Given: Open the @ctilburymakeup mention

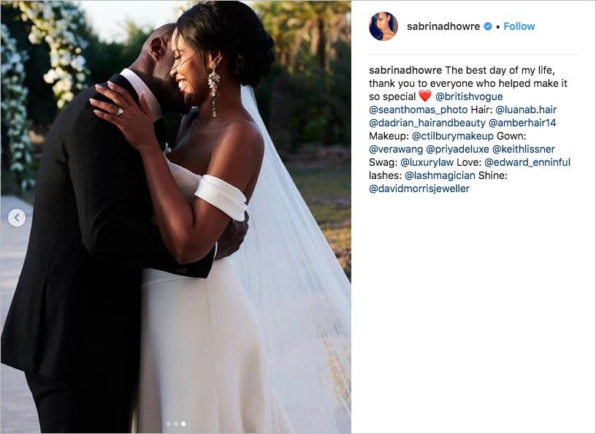Looking at the screenshot, I should pos(453,136).
